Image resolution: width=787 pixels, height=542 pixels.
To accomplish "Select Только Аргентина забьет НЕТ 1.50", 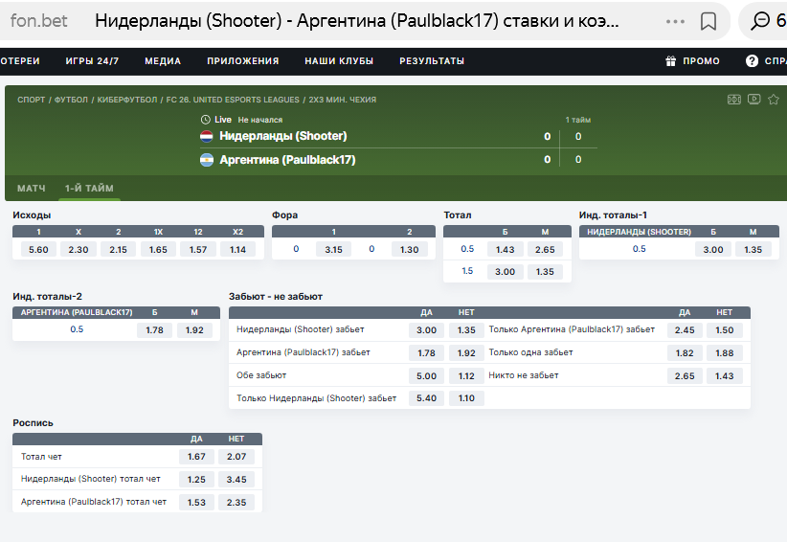I will 724,330.
